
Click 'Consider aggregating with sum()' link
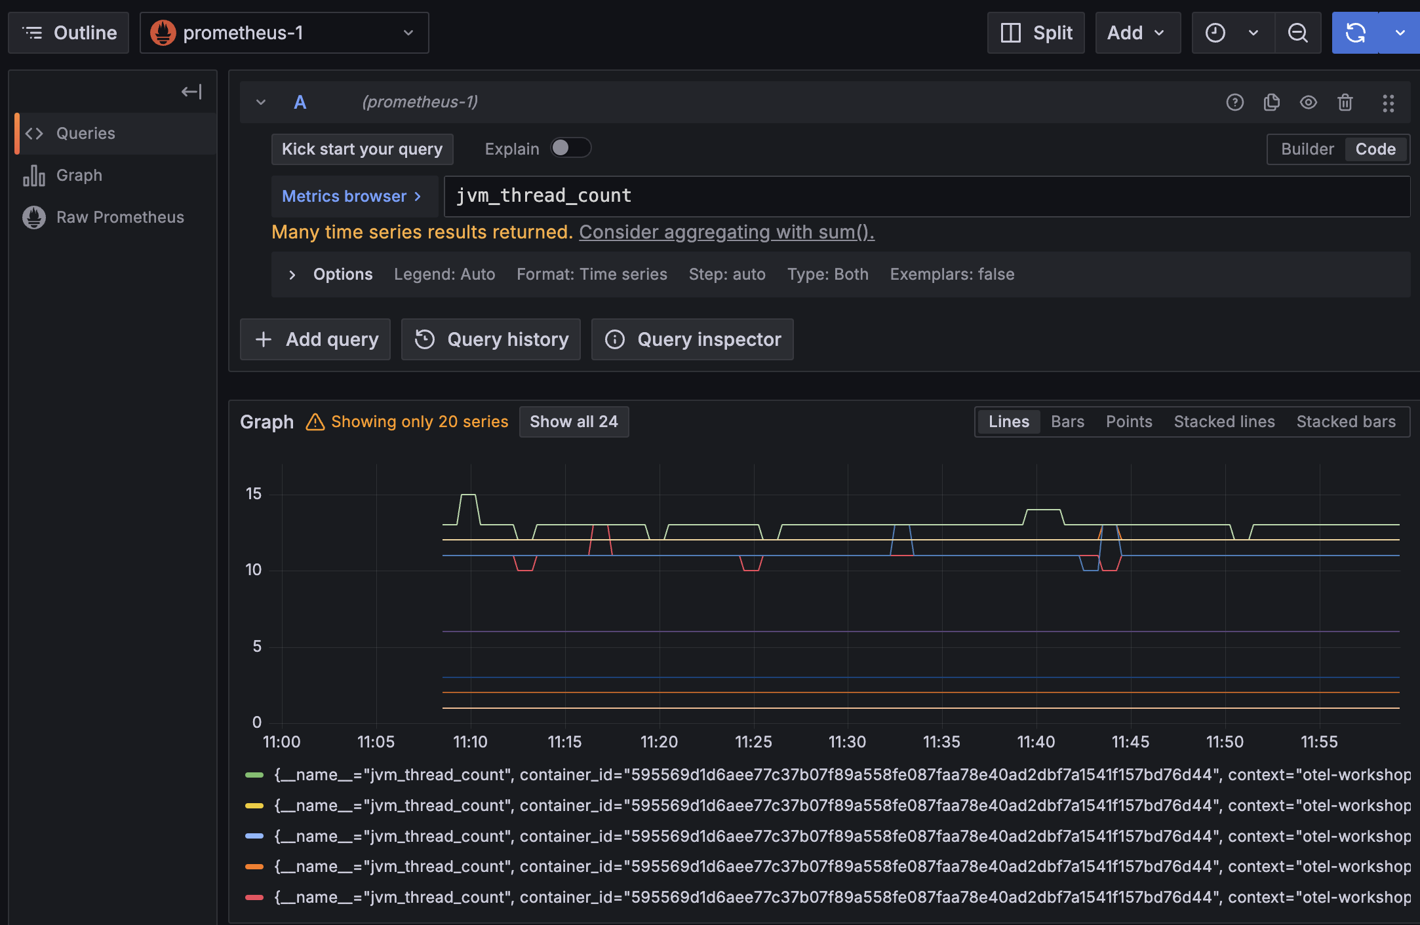point(726,233)
